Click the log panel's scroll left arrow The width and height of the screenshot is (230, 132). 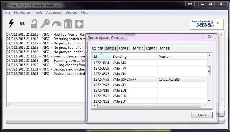pos(9,104)
